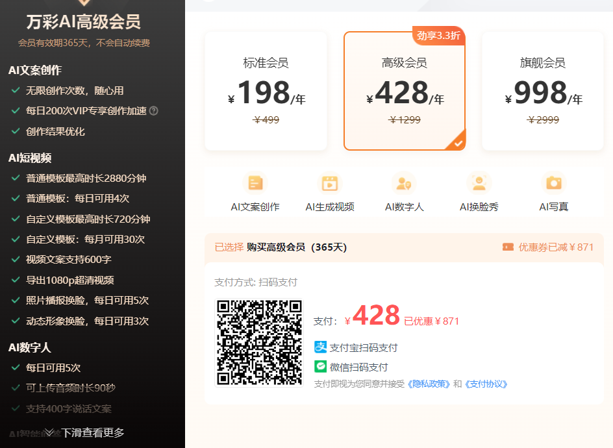Open the 支付协议 link
This screenshot has width=613, height=448.
pyautogui.click(x=486, y=384)
